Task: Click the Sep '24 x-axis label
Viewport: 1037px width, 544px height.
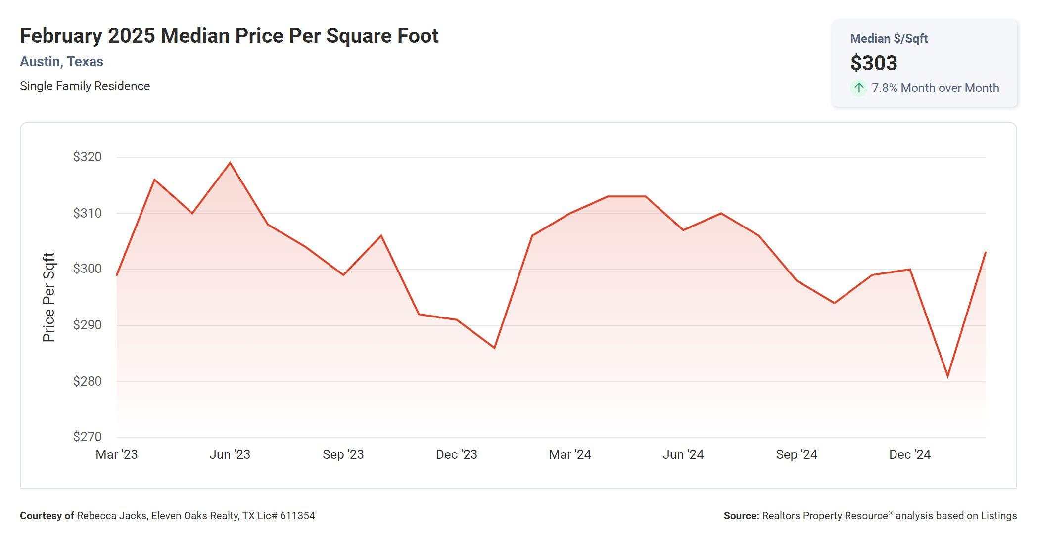Action: tap(797, 454)
